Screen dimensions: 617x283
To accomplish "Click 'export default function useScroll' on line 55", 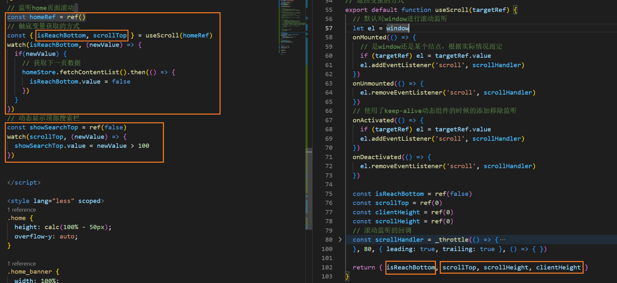I will (x=407, y=10).
